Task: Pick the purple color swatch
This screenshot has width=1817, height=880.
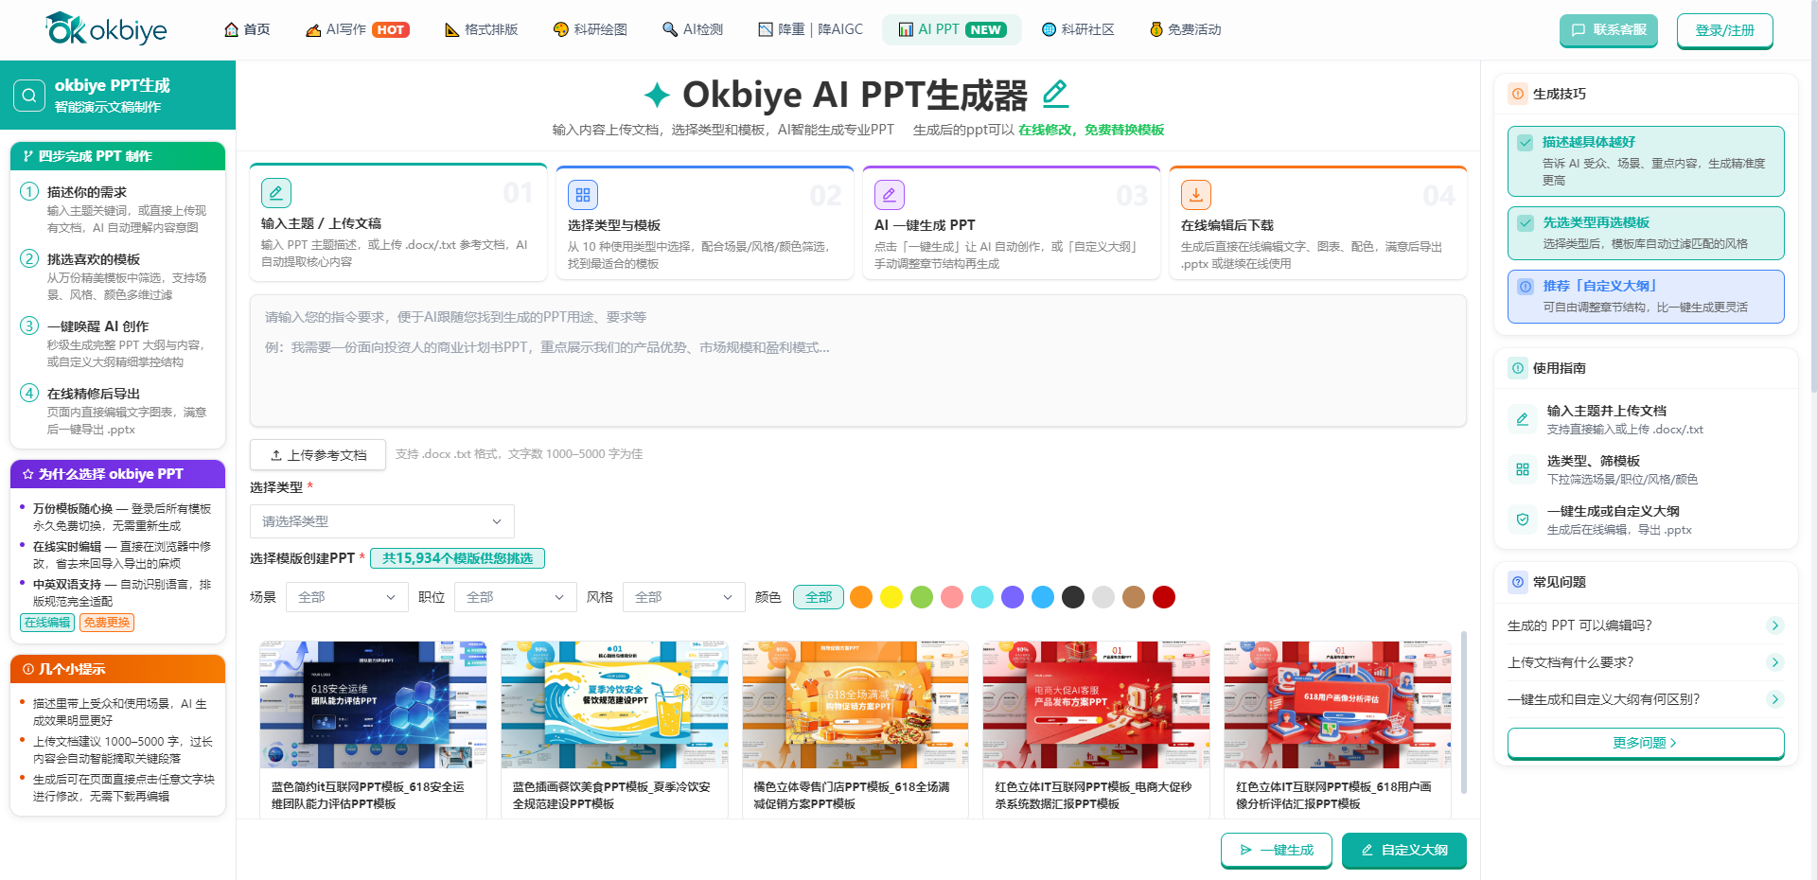Action: 1013,597
